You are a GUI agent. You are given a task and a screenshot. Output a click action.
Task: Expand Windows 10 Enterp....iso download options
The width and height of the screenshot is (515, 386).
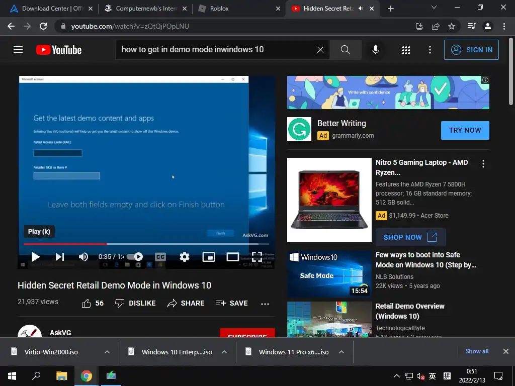(224, 352)
